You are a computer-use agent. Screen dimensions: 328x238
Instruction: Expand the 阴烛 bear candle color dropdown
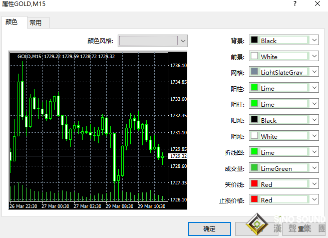[283, 136]
